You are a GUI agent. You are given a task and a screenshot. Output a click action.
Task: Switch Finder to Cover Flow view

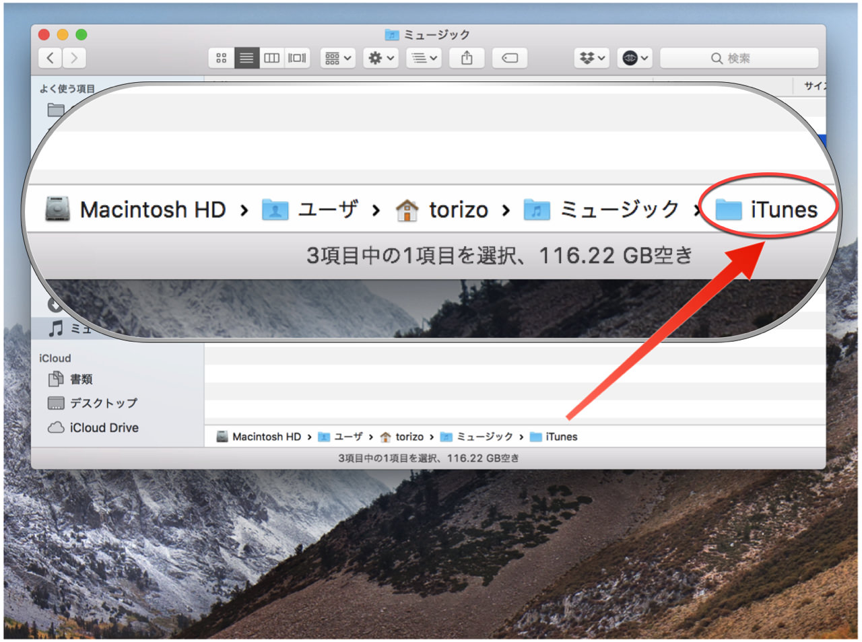click(x=297, y=58)
